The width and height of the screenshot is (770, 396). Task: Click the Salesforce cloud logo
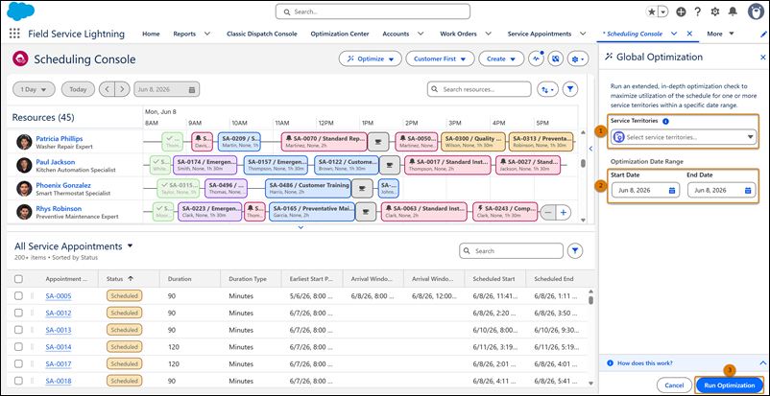tap(21, 12)
